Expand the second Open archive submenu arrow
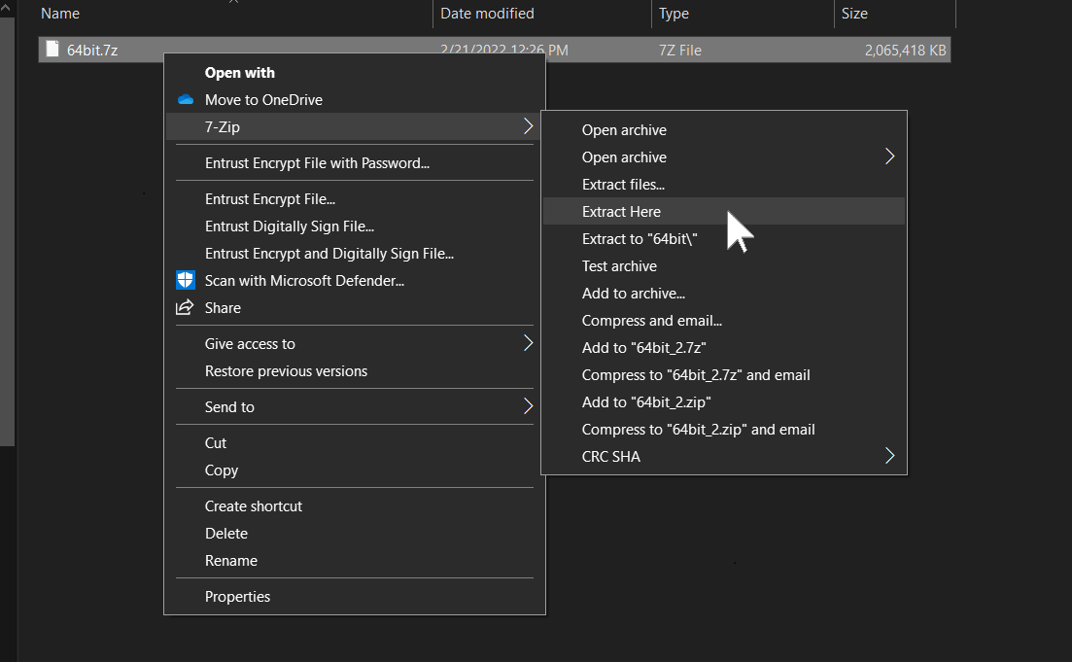The width and height of the screenshot is (1072, 662). coord(889,157)
